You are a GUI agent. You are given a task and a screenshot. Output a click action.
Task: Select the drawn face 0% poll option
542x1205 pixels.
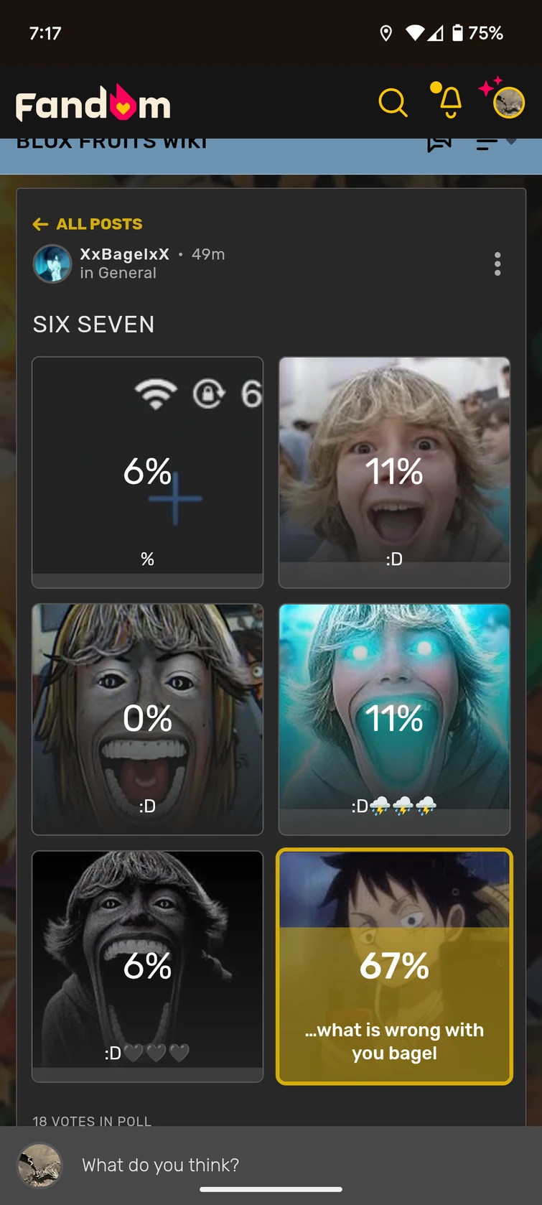pyautogui.click(x=147, y=719)
